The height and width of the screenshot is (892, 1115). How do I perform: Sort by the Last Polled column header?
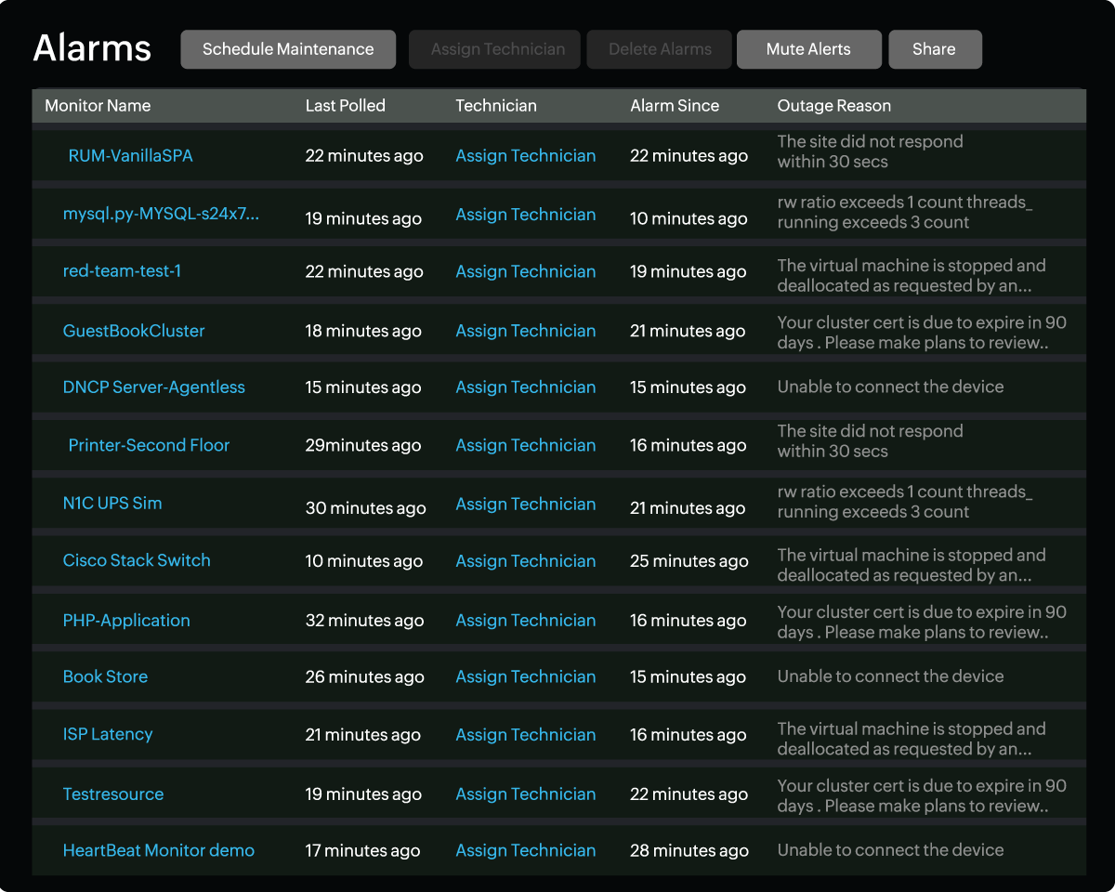(x=345, y=106)
